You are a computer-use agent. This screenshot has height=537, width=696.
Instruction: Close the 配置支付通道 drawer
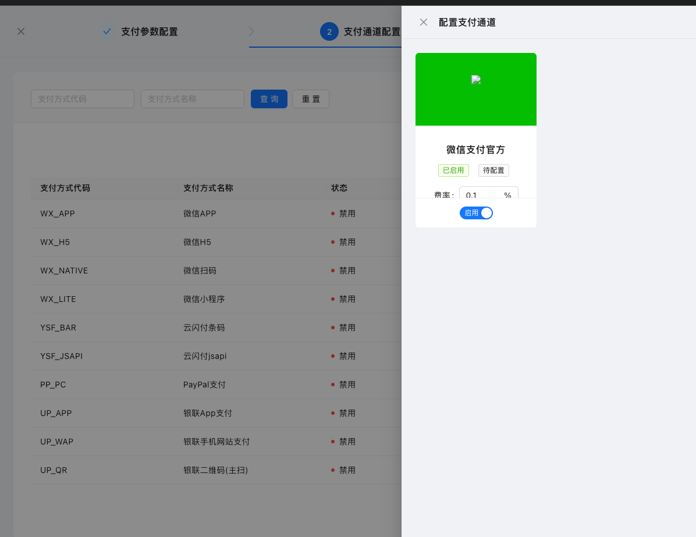(424, 22)
